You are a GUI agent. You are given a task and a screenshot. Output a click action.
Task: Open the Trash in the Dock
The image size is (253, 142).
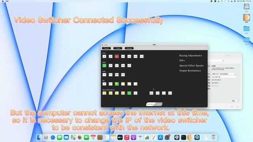[213, 137]
